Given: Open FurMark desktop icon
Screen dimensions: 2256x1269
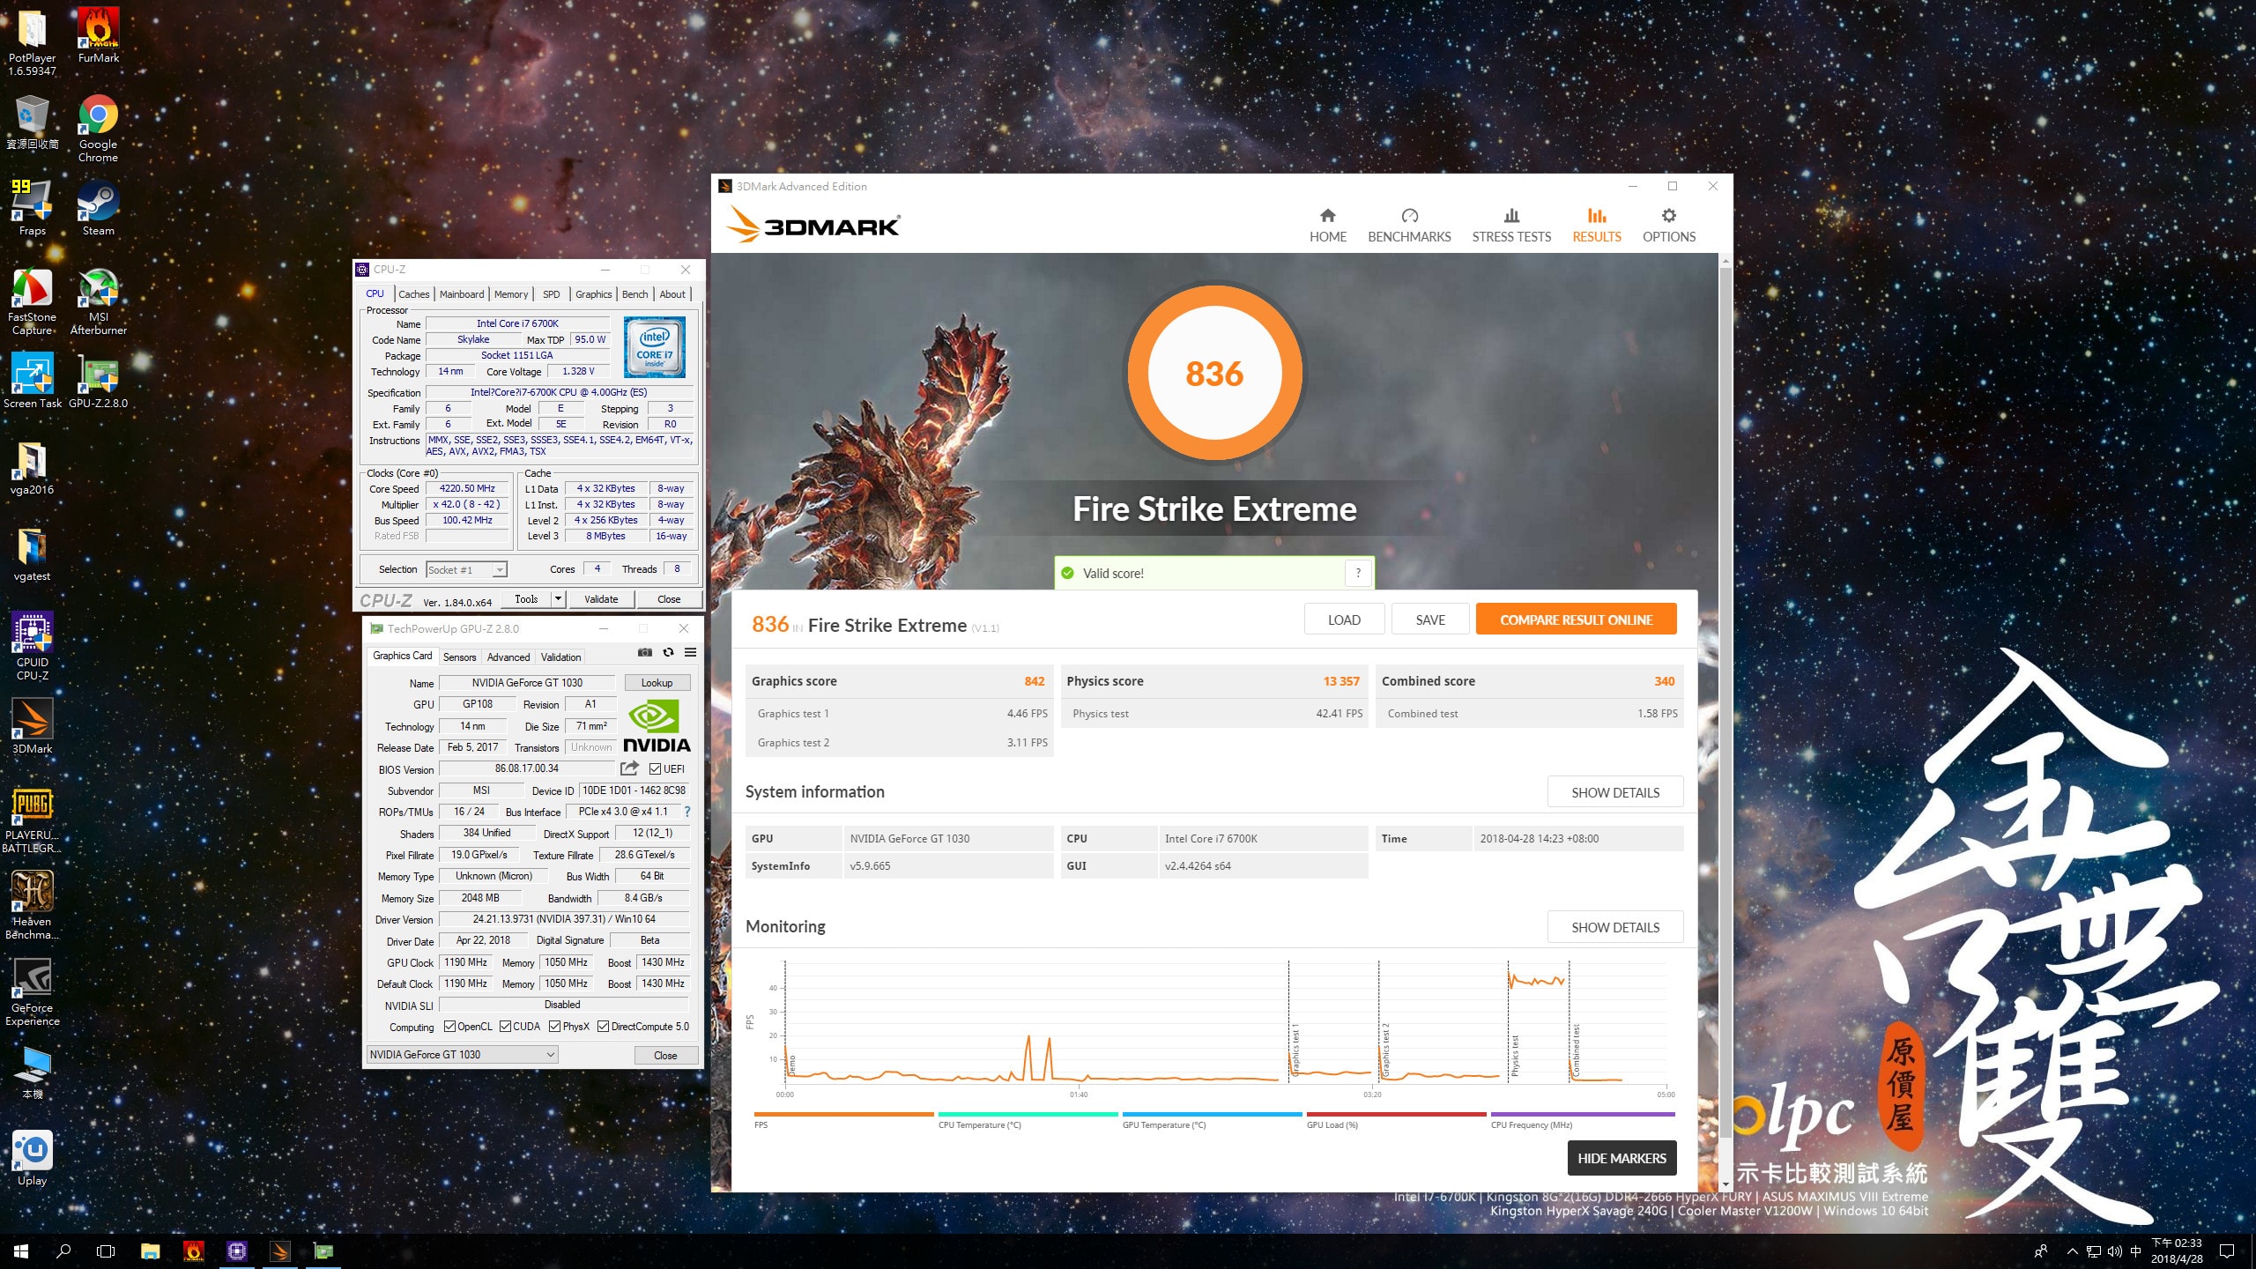Looking at the screenshot, I should pos(99,35).
